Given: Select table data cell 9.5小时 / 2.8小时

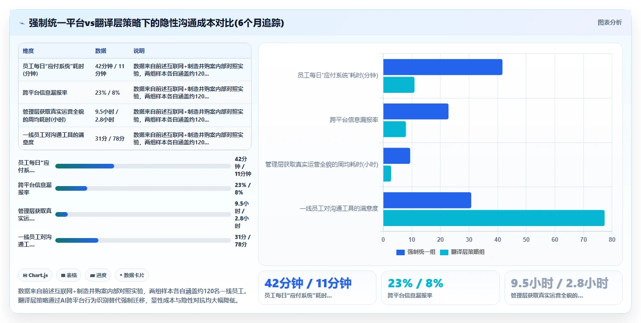Looking at the screenshot, I should [110, 116].
